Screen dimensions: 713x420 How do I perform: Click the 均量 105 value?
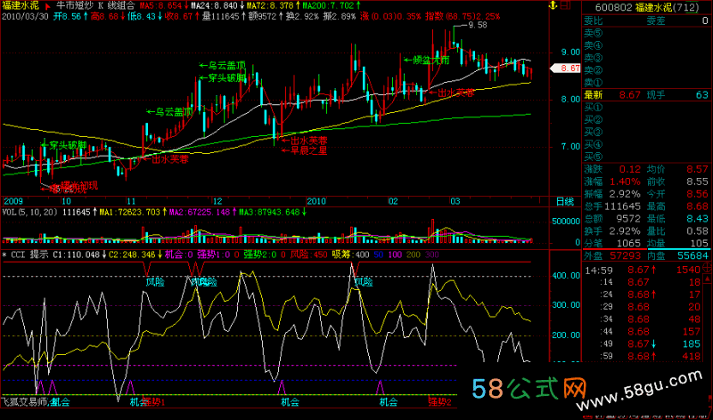[700, 244]
